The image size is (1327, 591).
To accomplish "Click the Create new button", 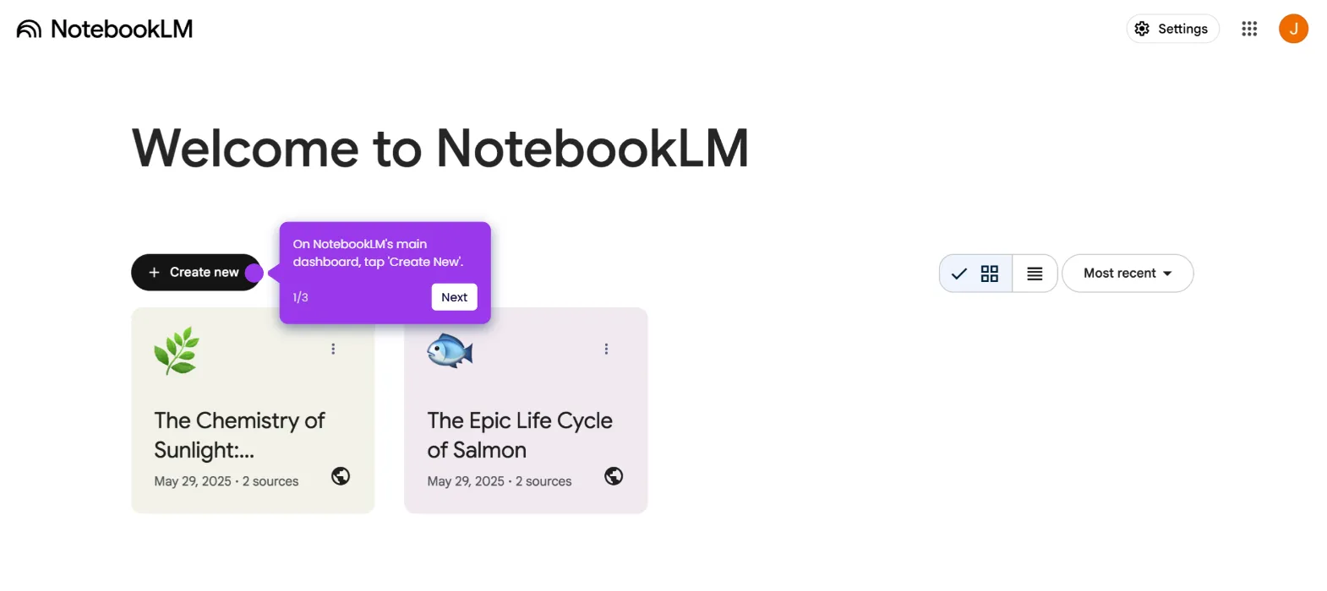I will [x=196, y=273].
